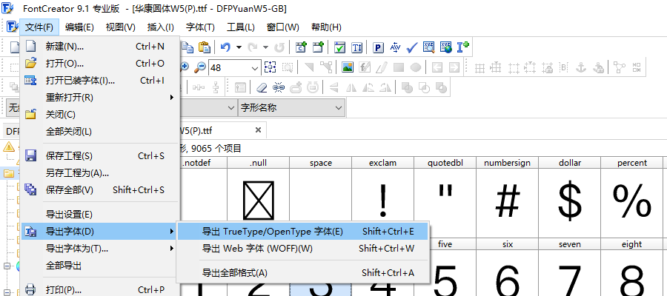Select the dollar glyph cell

point(570,198)
